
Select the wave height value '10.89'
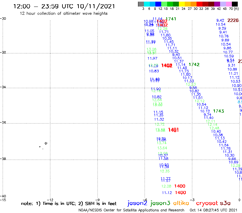pyautogui.click(x=232, y=69)
